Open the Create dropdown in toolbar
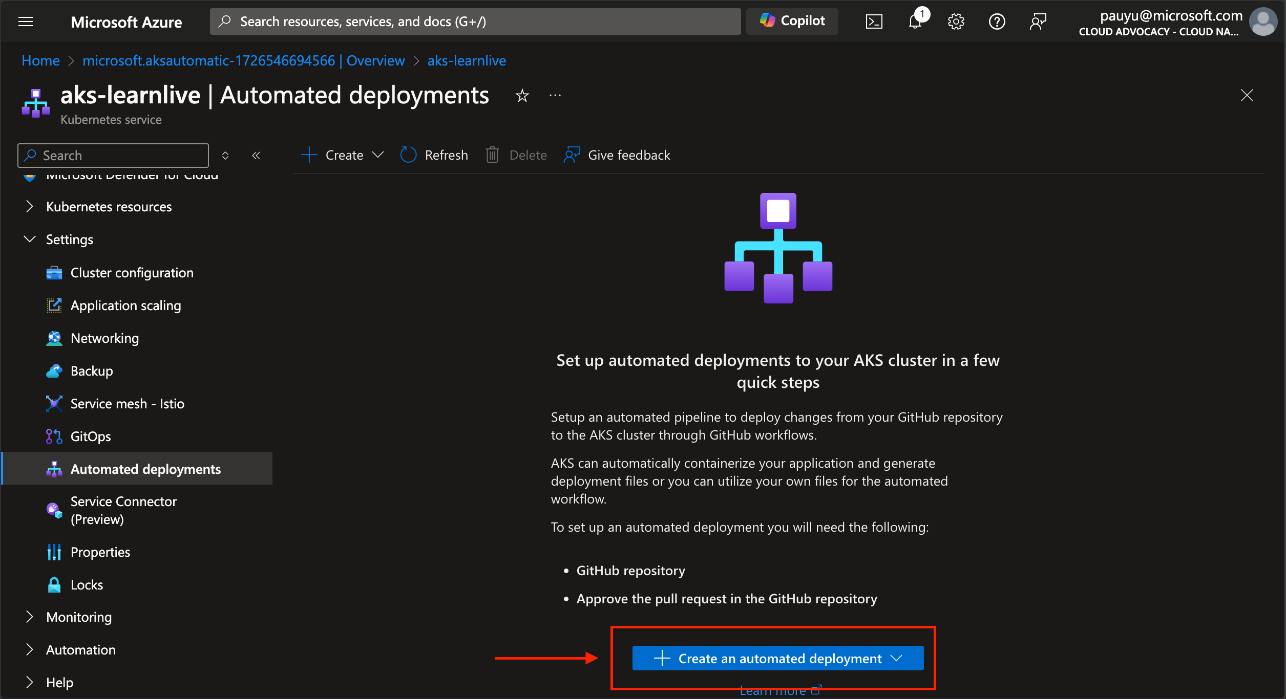1286x699 pixels. pos(342,155)
